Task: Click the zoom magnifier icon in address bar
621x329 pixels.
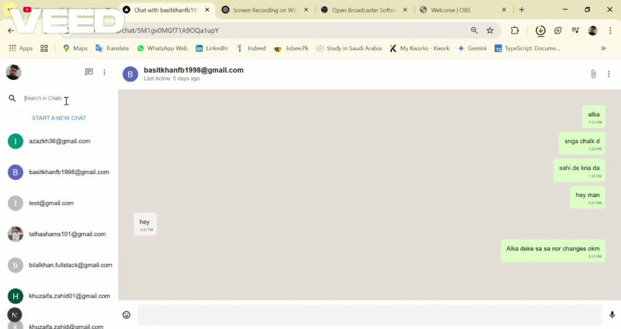Action: (x=474, y=30)
